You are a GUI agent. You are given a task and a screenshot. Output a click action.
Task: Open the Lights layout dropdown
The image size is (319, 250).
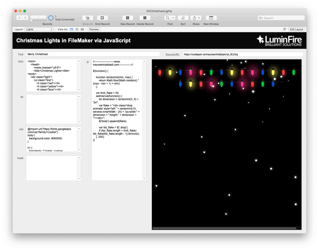(x=39, y=29)
